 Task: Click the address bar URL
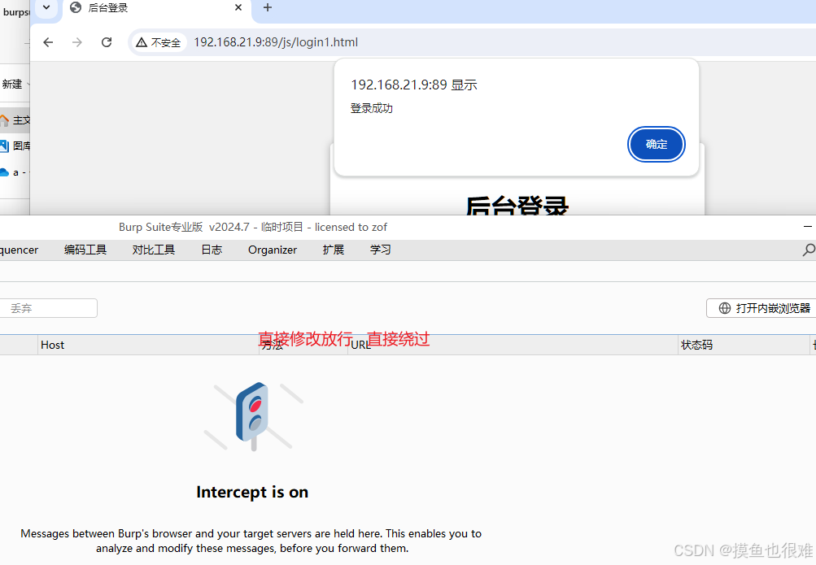click(276, 42)
